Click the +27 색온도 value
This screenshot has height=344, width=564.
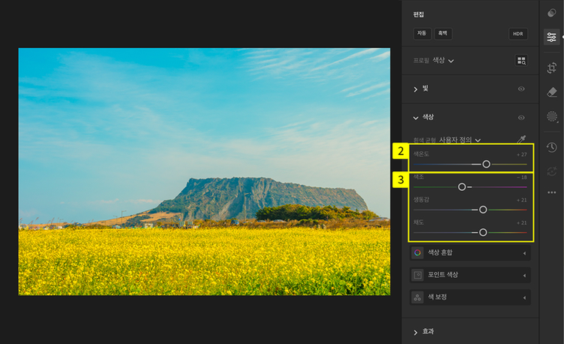(x=522, y=155)
